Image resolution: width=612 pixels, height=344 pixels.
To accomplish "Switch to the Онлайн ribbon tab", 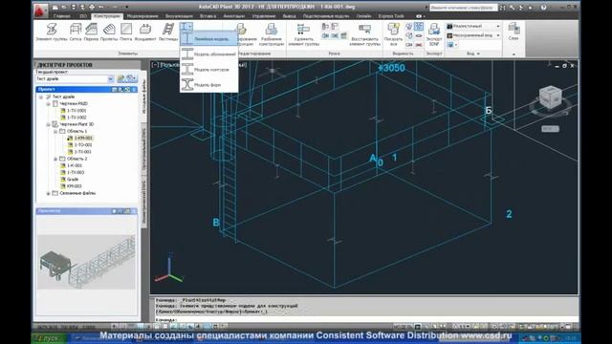I will (x=363, y=16).
